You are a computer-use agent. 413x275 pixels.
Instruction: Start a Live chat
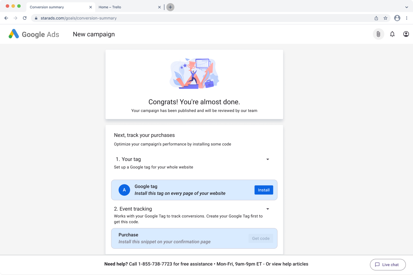pos(388,265)
